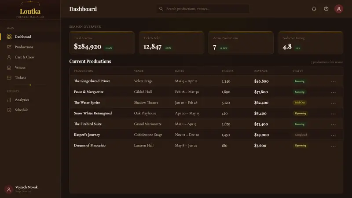The height and width of the screenshot is (198, 352).
Task: Open Vojtech Novak profile name
Action: click(26, 187)
